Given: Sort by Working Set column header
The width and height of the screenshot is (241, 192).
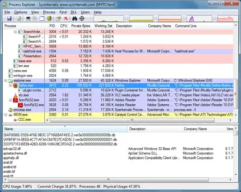Looking at the screenshot, I should 103,26.
